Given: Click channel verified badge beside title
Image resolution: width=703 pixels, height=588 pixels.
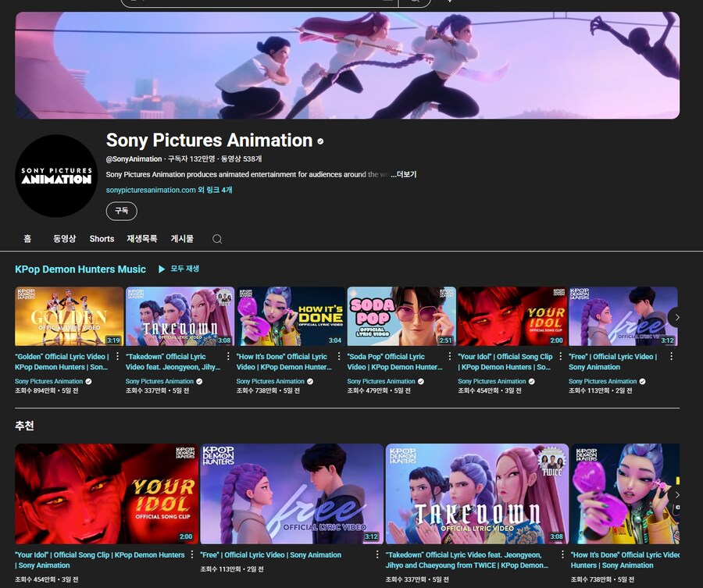Looking at the screenshot, I should (x=320, y=141).
